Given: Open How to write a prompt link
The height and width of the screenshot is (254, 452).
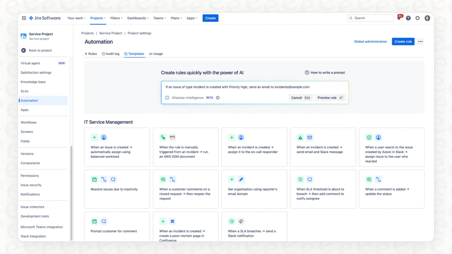Looking at the screenshot, I should click(325, 73).
